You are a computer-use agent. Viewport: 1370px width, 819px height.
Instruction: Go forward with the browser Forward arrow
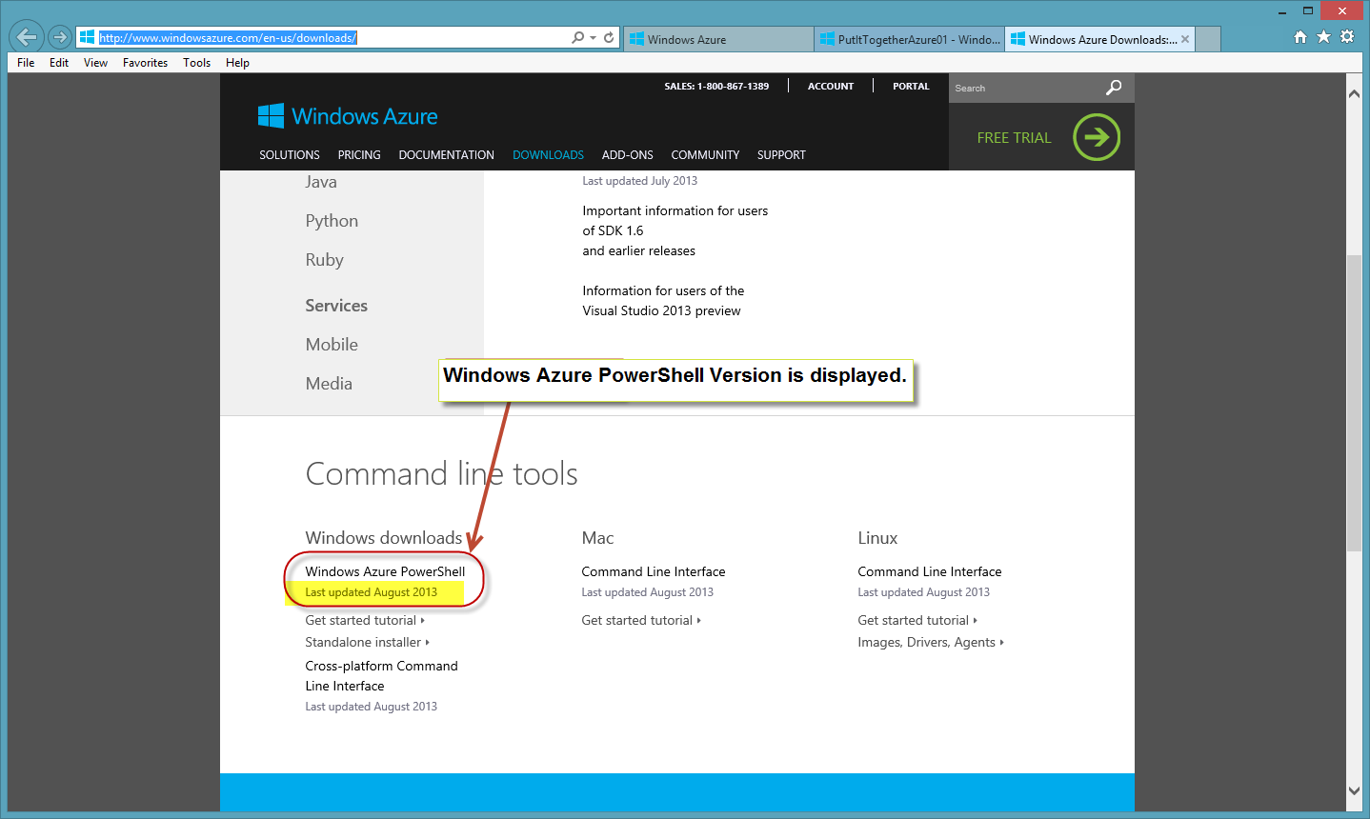tap(60, 37)
